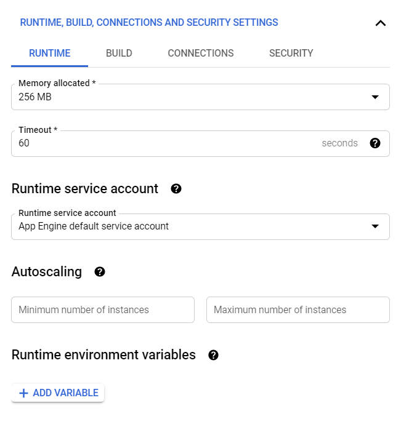Image resolution: width=409 pixels, height=427 pixels.
Task: Click the service account dropdown arrow
Action: point(375,226)
